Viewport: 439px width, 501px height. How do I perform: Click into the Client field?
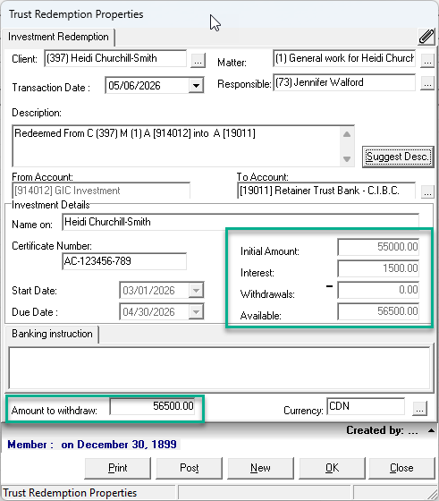115,58
